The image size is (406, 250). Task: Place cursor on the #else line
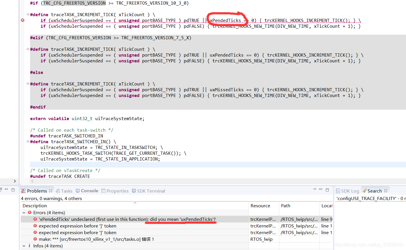(x=36, y=72)
